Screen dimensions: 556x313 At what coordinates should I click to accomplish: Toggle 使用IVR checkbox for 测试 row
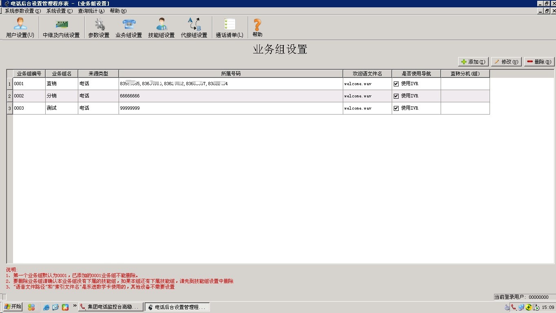(396, 108)
